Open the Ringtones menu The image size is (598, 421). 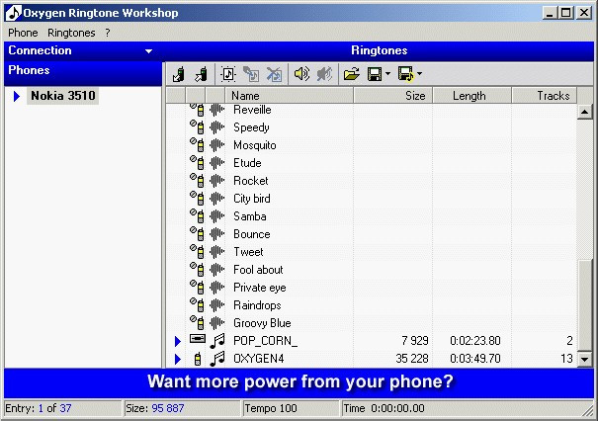pyautogui.click(x=71, y=33)
